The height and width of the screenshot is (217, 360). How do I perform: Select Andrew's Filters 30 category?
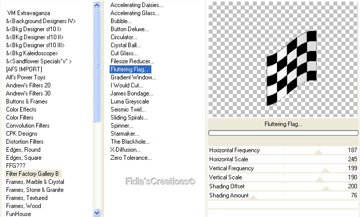click(28, 93)
